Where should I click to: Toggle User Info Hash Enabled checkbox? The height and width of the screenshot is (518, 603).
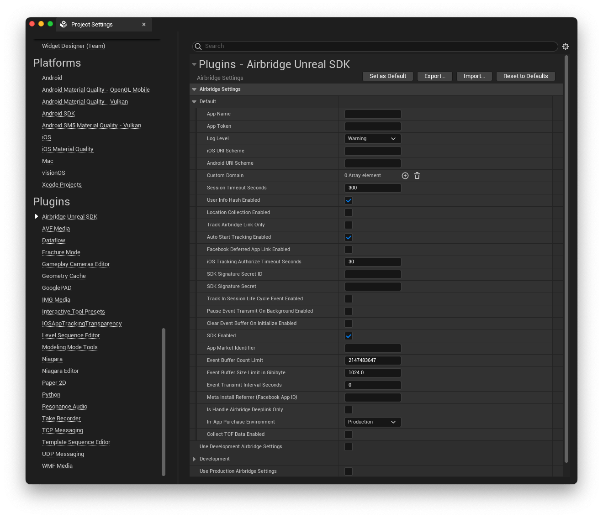[349, 200]
